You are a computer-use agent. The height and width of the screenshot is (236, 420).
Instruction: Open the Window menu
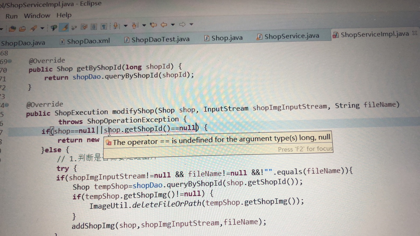pos(37,16)
